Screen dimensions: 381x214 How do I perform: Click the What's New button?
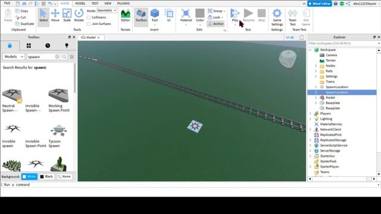click(320, 4)
